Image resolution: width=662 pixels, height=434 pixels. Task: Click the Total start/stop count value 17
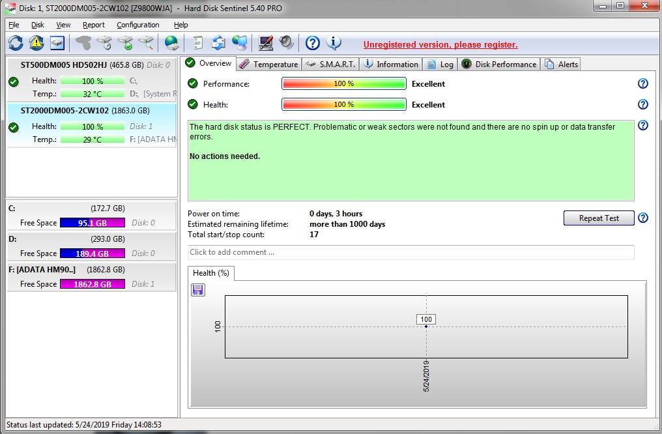(x=313, y=235)
